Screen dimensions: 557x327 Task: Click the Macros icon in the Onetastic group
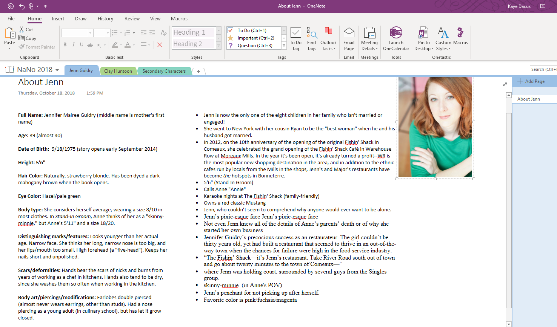[460, 33]
